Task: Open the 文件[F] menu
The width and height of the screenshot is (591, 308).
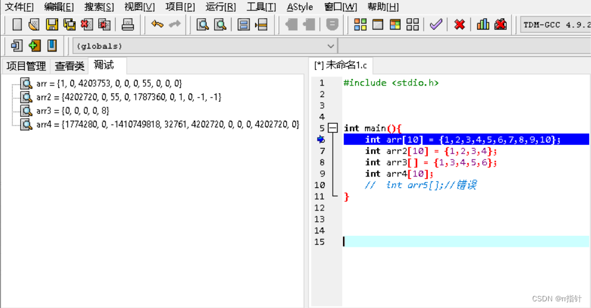Action: click(19, 7)
